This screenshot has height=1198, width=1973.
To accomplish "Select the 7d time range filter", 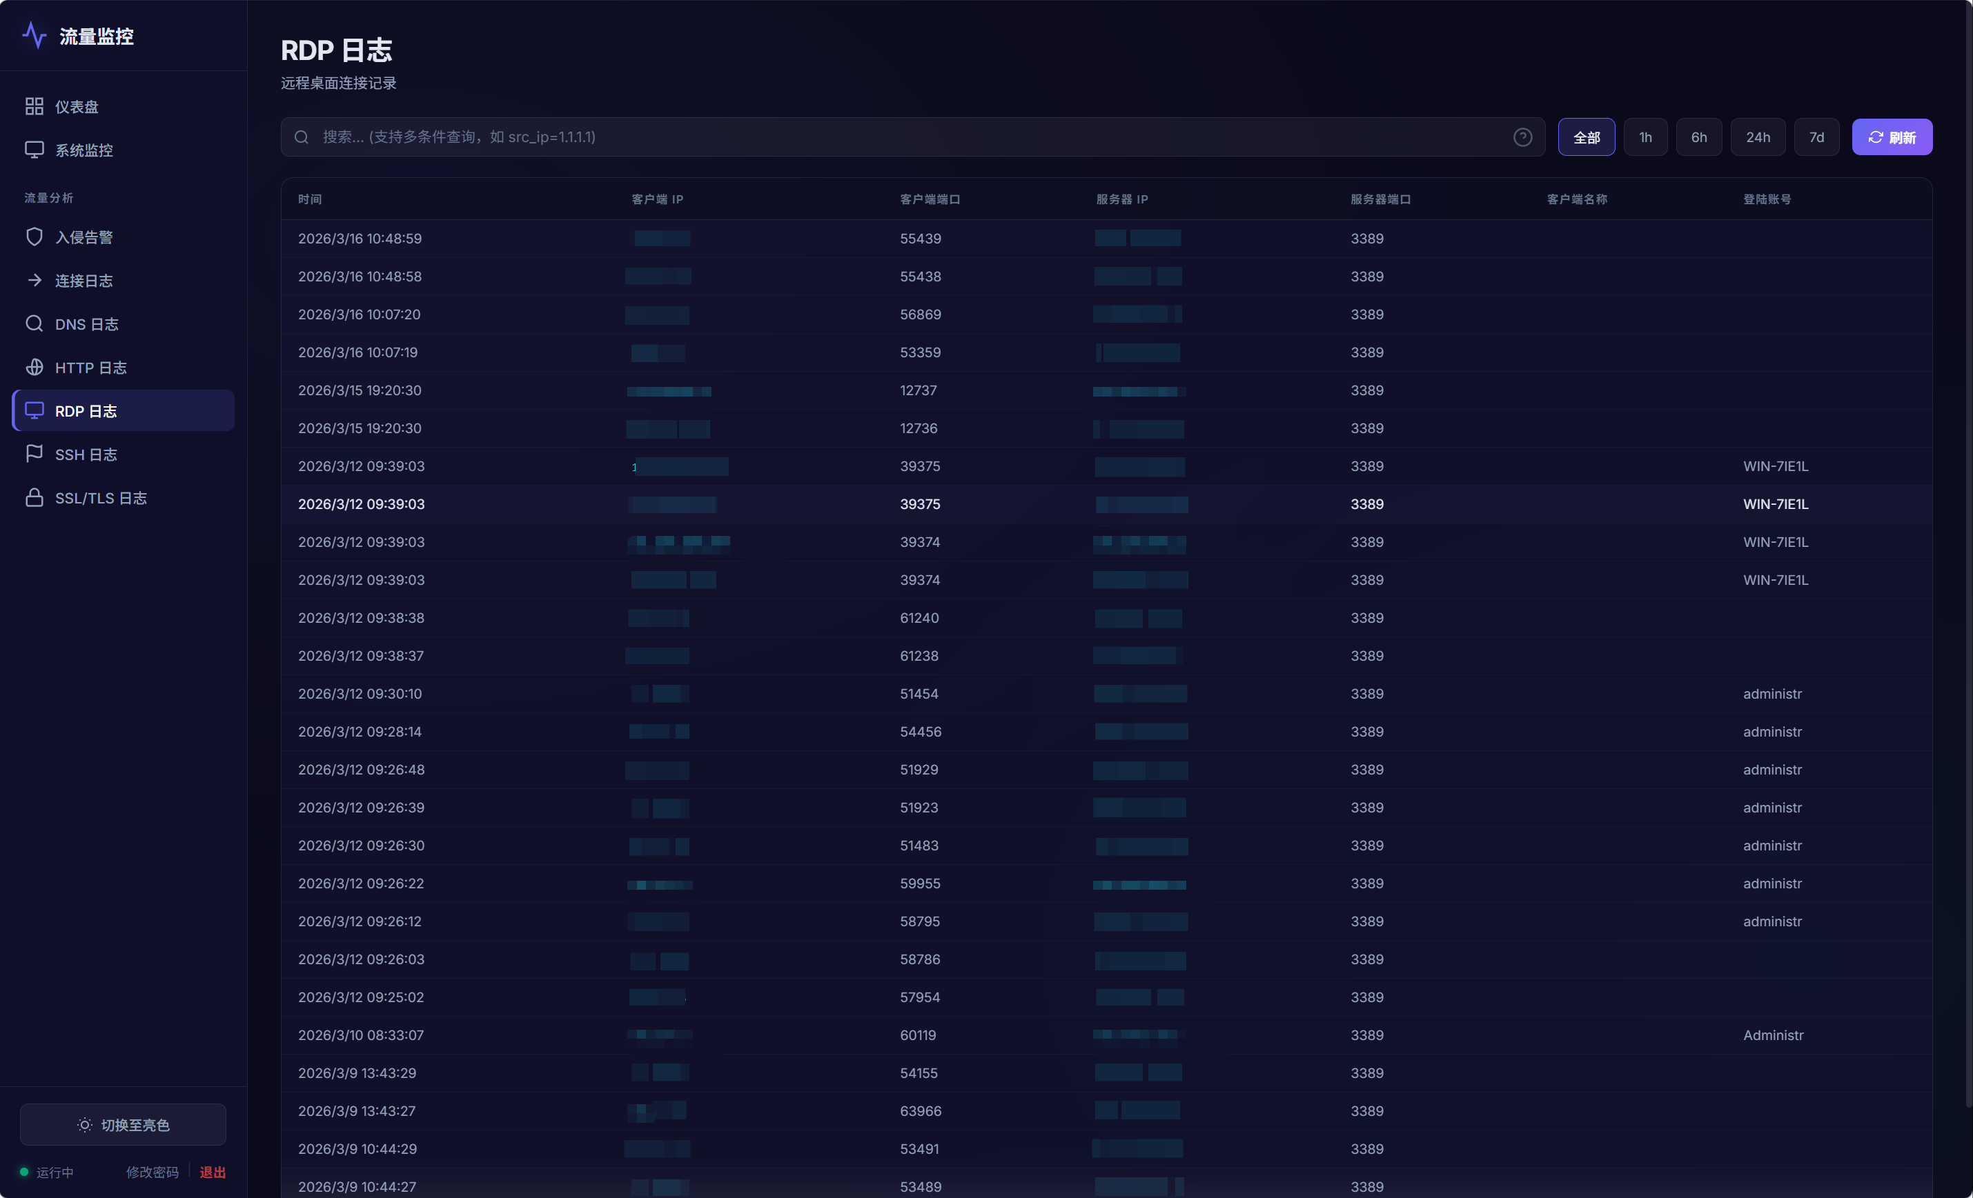I will [x=1816, y=137].
